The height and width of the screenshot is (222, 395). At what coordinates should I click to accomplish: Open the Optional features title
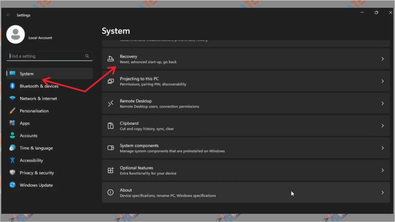tap(136, 168)
